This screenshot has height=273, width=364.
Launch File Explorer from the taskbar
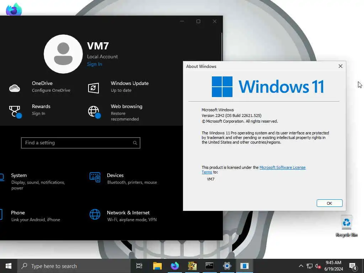click(x=157, y=266)
